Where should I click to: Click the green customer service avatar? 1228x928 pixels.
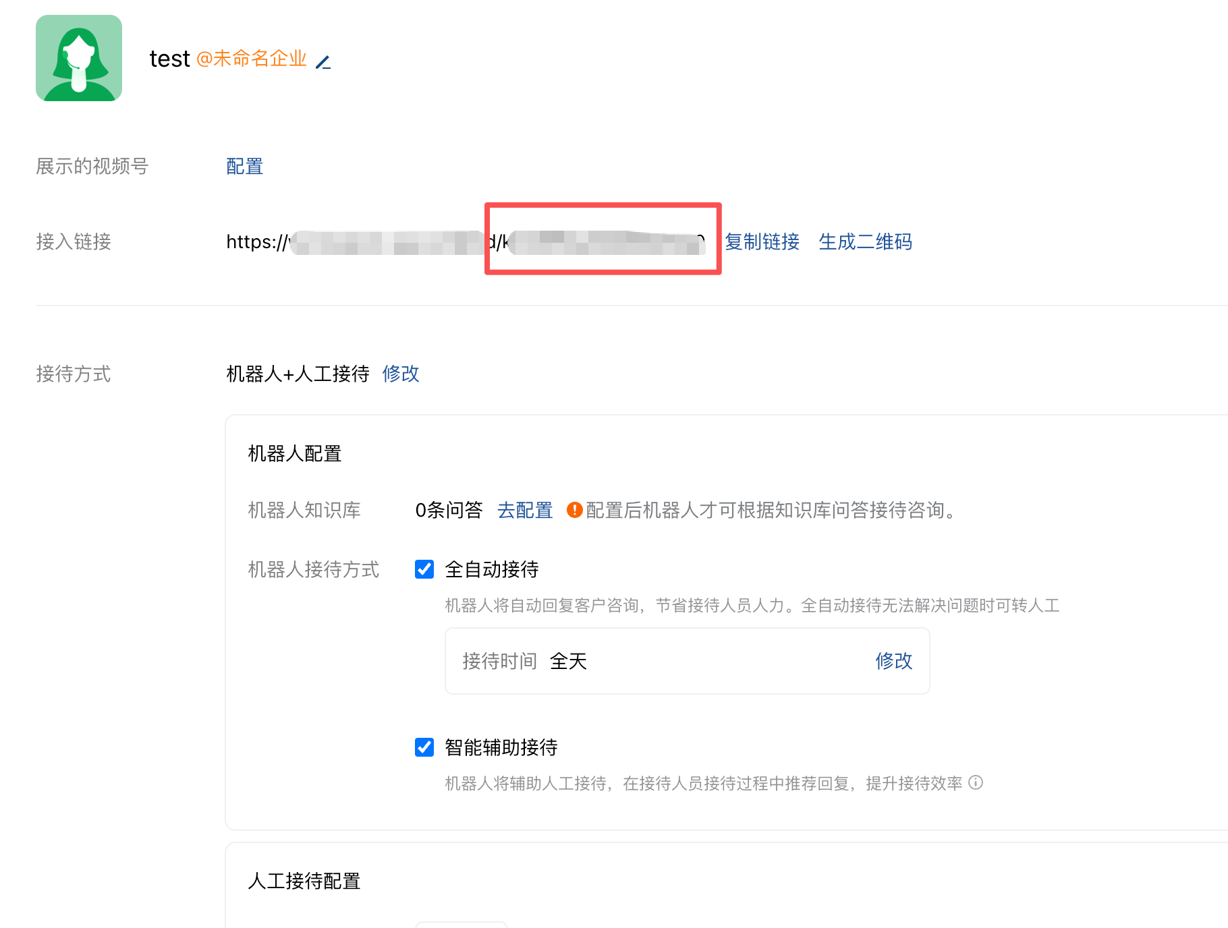pyautogui.click(x=79, y=58)
